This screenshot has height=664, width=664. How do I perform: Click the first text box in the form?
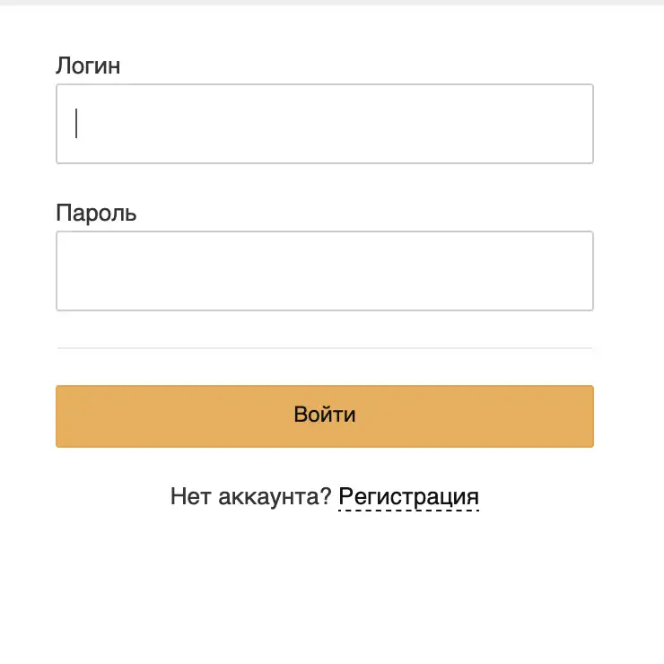point(324,124)
